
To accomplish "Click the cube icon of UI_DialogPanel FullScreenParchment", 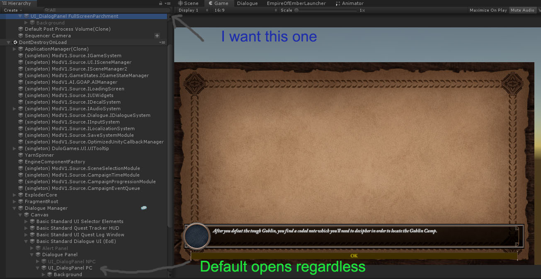I will (27, 16).
